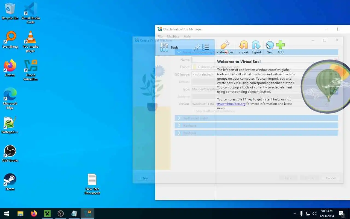Viewport: 350px width, 219px height.
Task: Select the Notepad++ desktop icon
Action: pos(10,125)
